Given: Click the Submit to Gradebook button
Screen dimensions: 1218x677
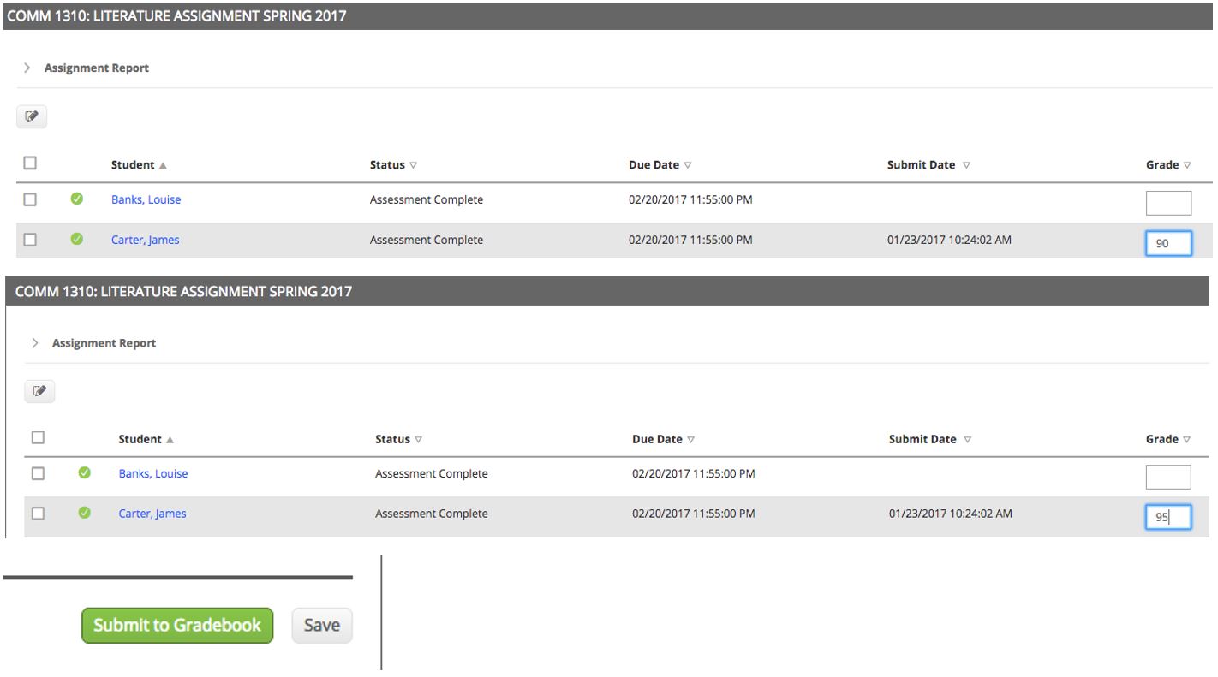Looking at the screenshot, I should tap(177, 625).
